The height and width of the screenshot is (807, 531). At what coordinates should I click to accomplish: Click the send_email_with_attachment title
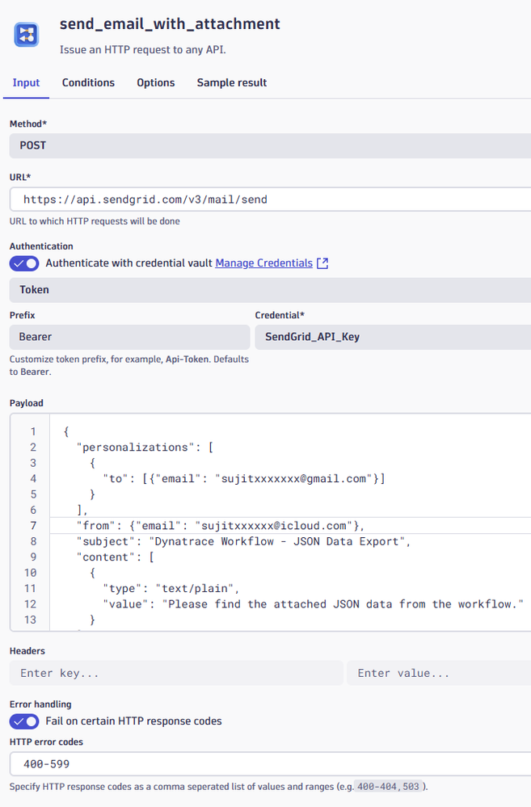pyautogui.click(x=170, y=23)
